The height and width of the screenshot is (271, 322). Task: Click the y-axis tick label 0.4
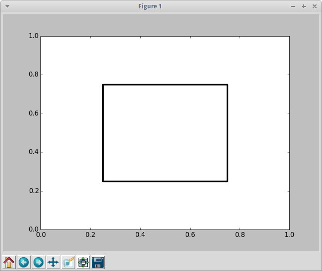pos(34,152)
